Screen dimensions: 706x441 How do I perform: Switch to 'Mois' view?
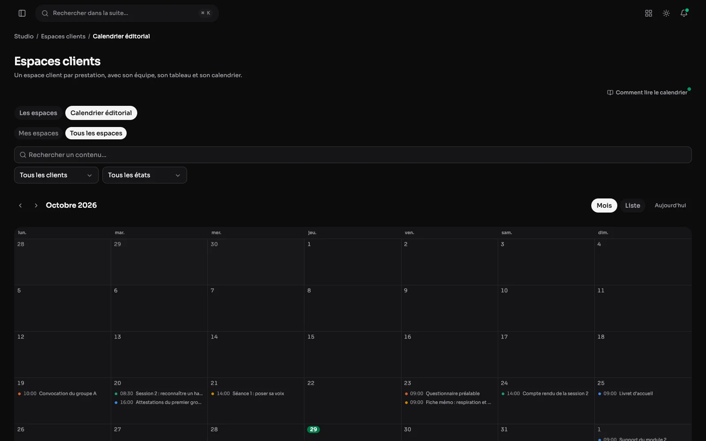[x=604, y=206]
